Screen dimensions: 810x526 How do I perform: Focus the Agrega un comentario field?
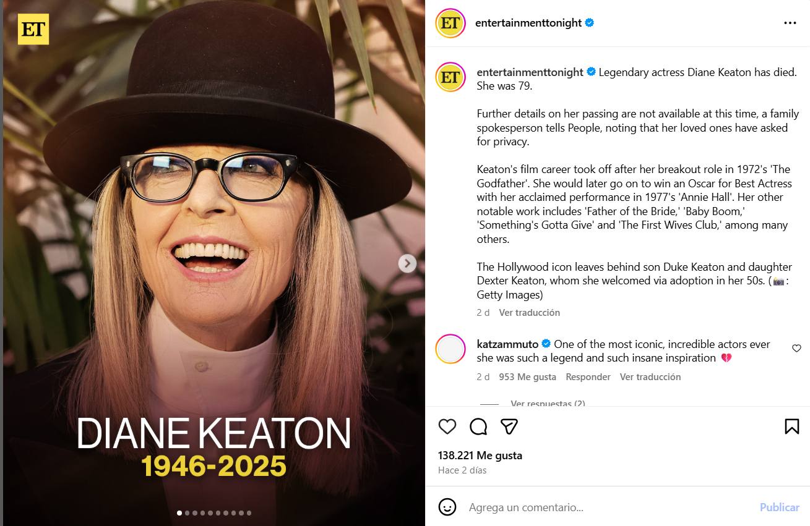pyautogui.click(x=606, y=507)
